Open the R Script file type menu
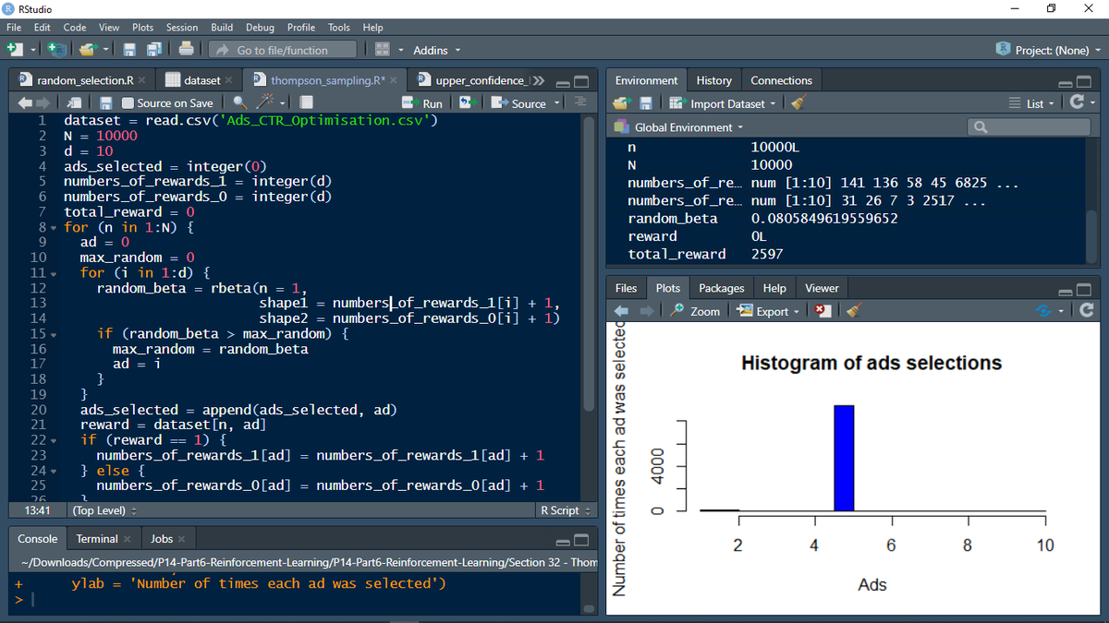The image size is (1109, 623). tap(565, 510)
